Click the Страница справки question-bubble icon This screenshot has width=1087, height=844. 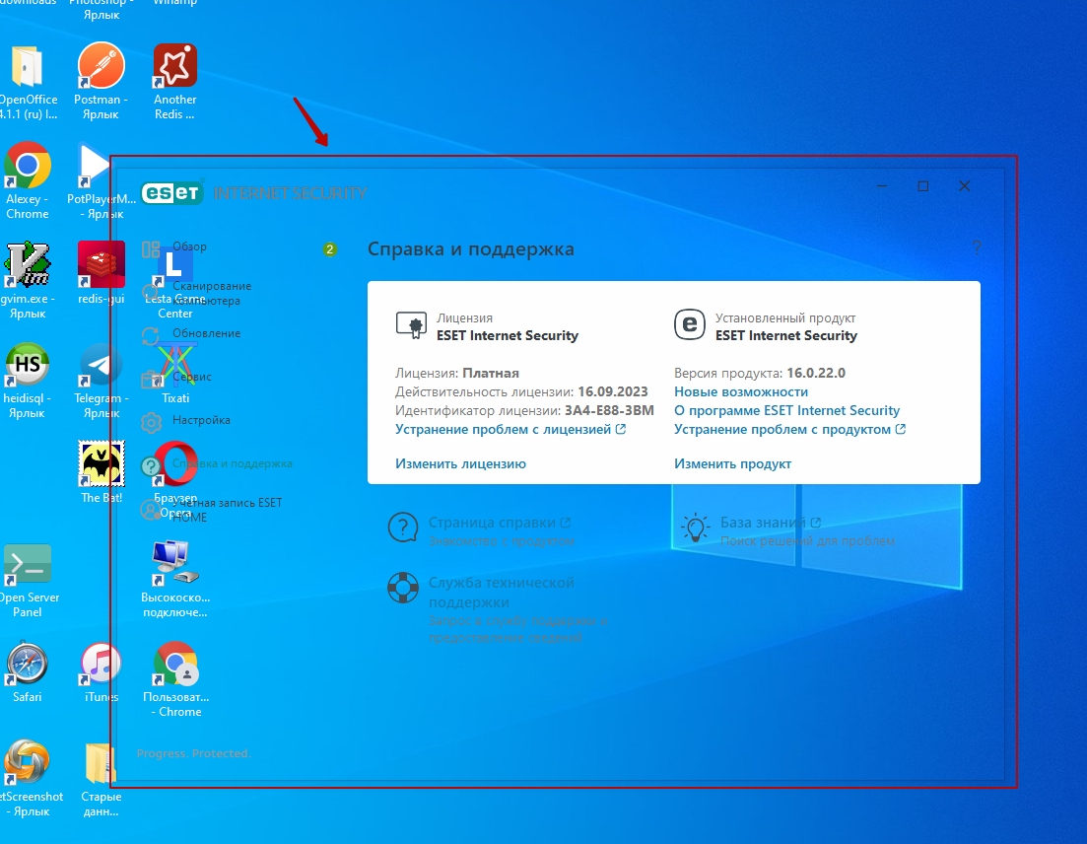[402, 528]
